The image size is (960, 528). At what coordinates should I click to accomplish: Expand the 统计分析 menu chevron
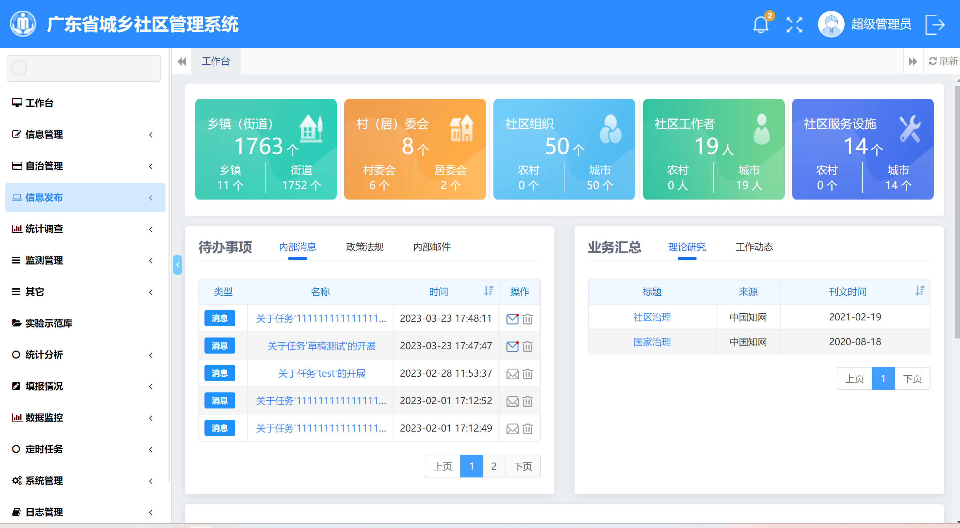[x=151, y=355]
